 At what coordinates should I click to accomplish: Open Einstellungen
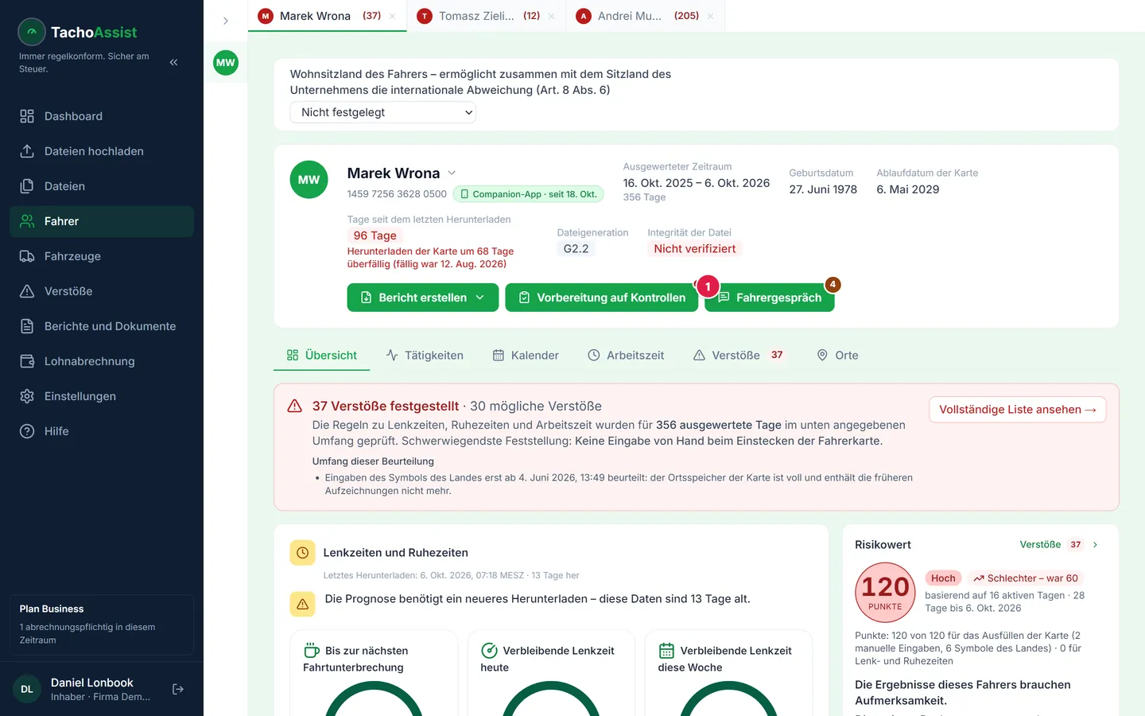[x=102, y=396]
